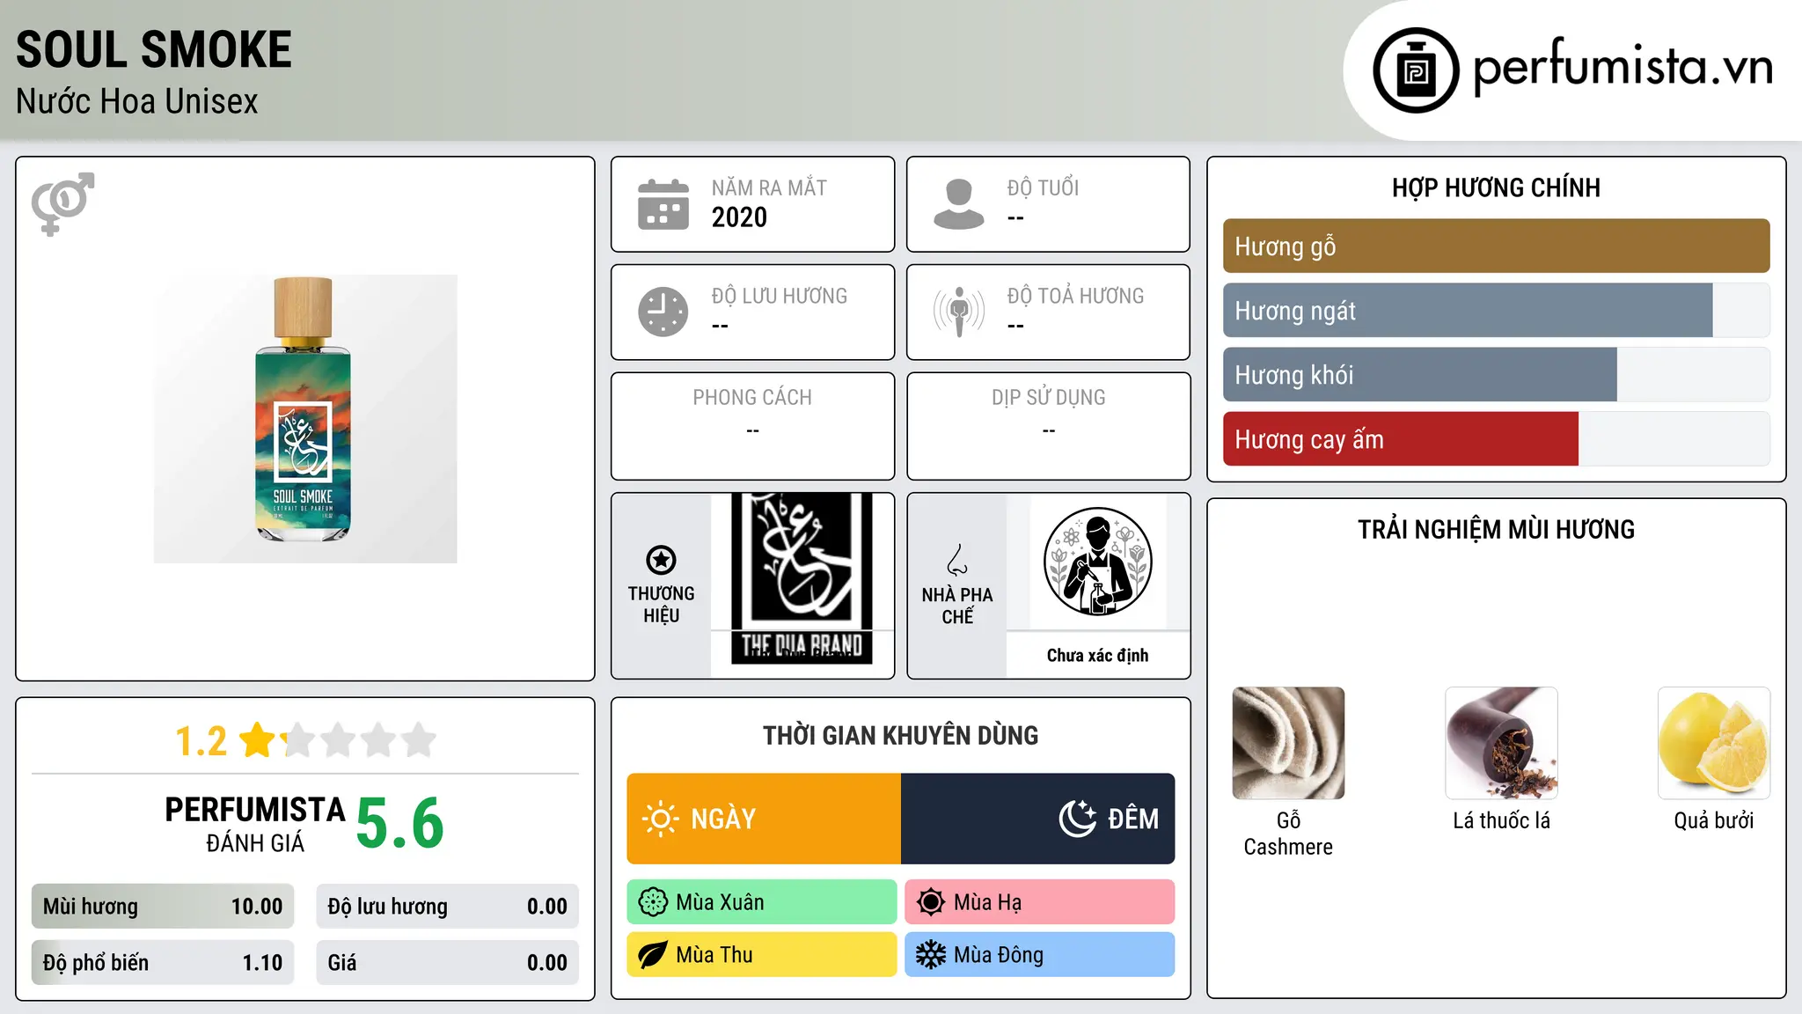1802x1014 pixels.
Task: Click the Mùi hương 10.00 score row
Action: coord(163,907)
